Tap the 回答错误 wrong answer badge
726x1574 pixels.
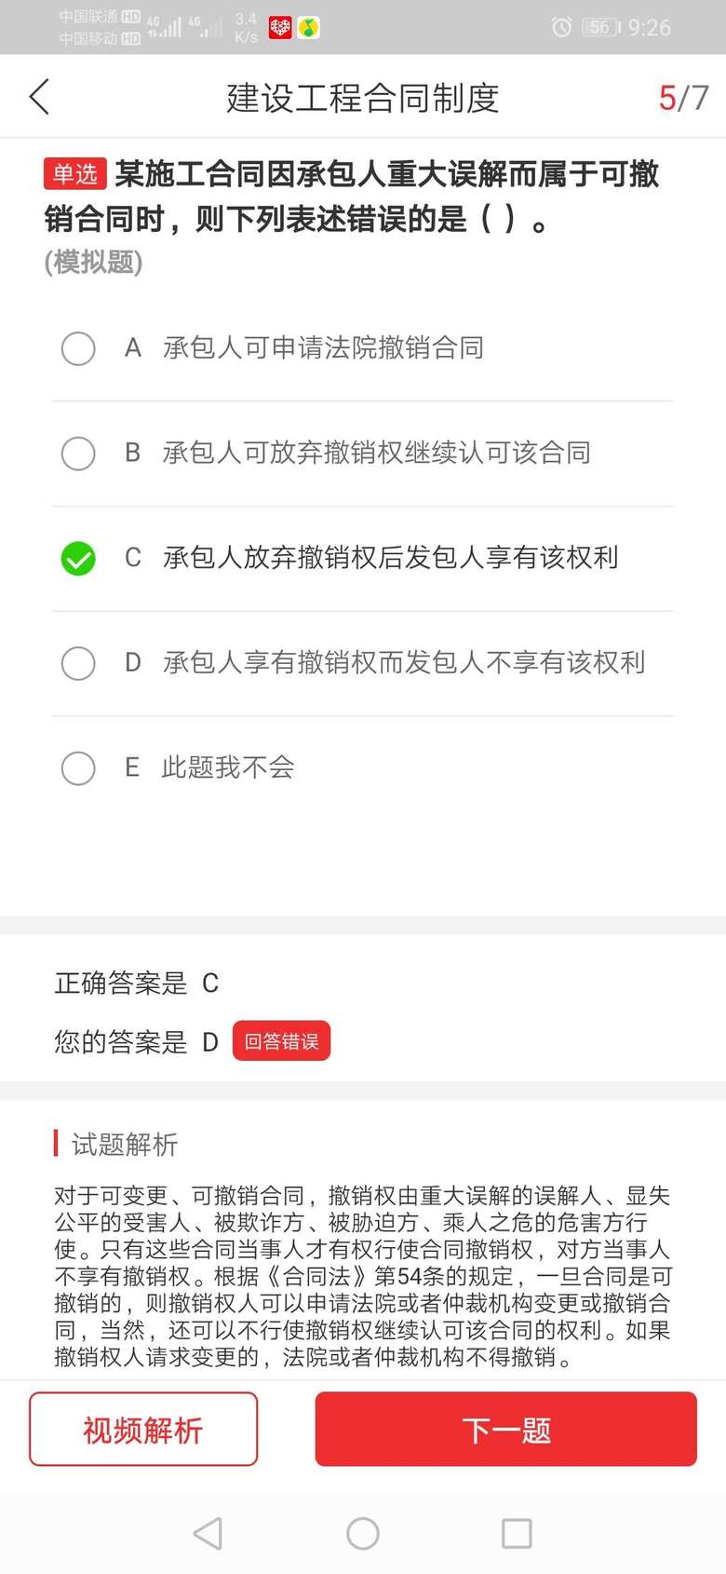click(x=281, y=1041)
